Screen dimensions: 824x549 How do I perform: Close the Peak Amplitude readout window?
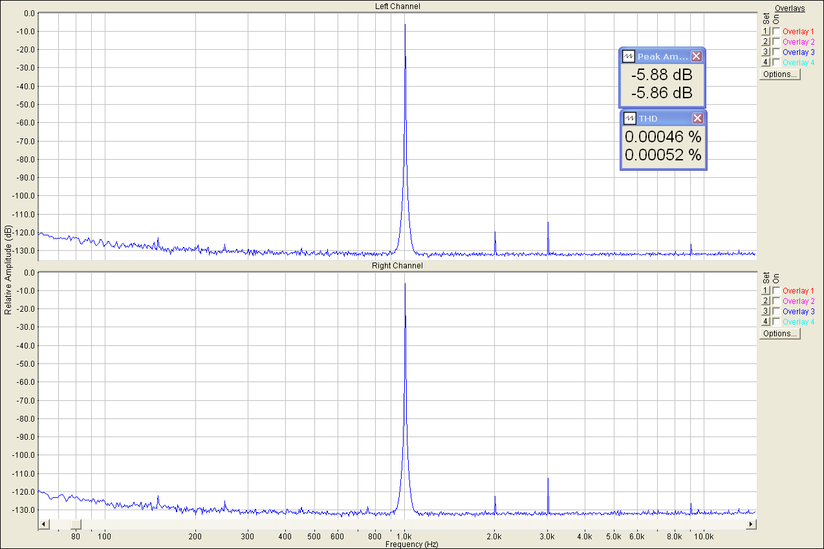697,56
